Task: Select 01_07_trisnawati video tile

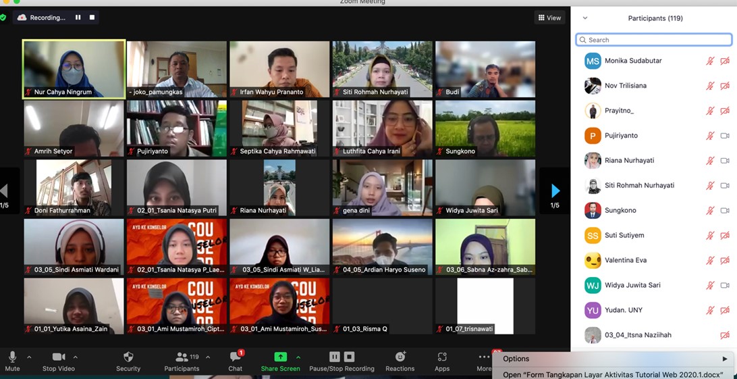Action: [x=485, y=306]
